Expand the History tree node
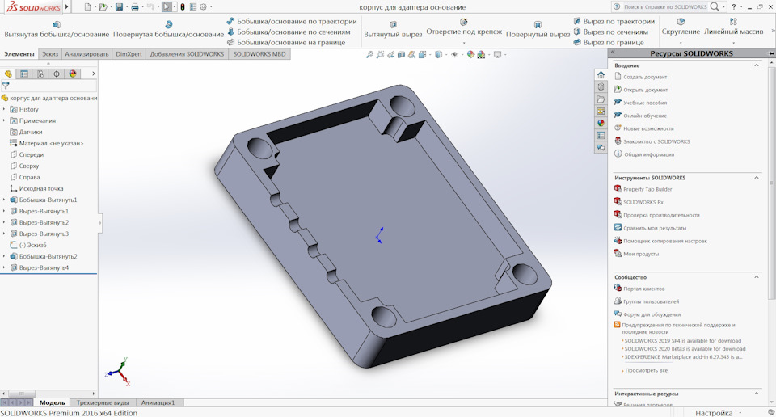This screenshot has width=776, height=417. click(x=5, y=109)
